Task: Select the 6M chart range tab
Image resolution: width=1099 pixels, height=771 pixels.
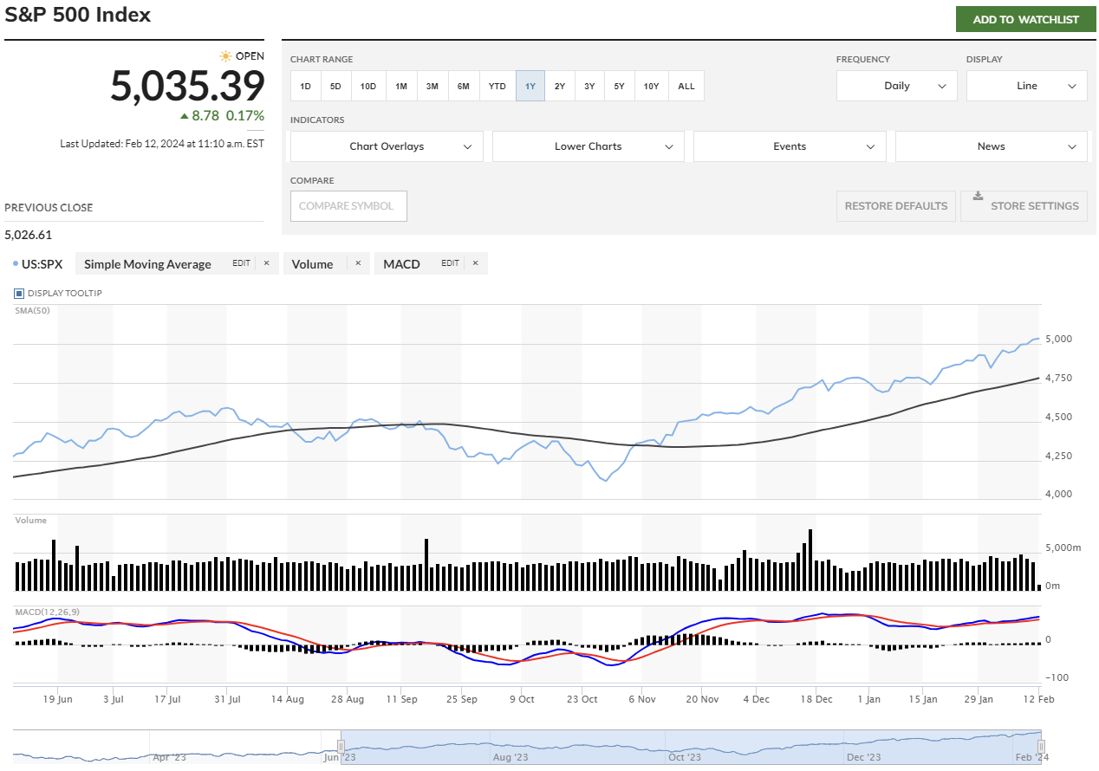Action: pos(464,87)
